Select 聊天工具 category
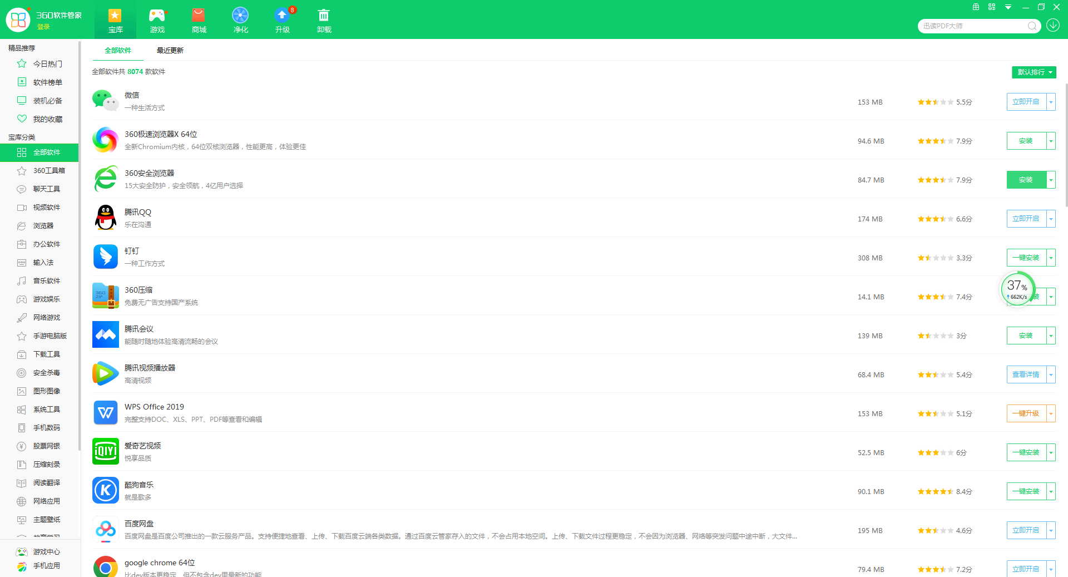This screenshot has height=577, width=1068. coord(39,189)
